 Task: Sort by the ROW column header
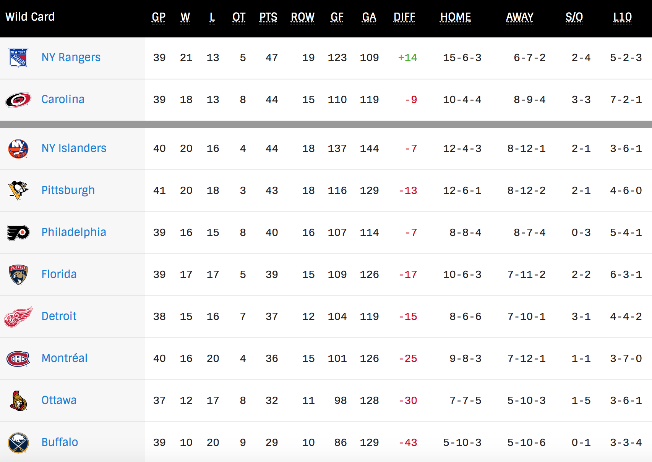point(303,17)
